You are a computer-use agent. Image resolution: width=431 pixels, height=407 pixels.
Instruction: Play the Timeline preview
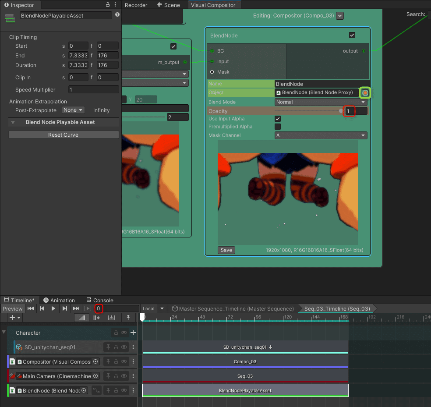click(53, 308)
